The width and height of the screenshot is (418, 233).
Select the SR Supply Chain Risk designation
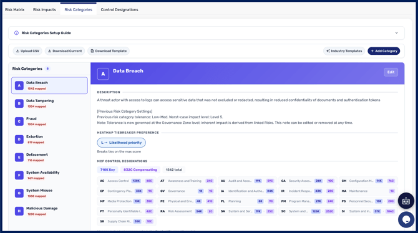click(127, 221)
